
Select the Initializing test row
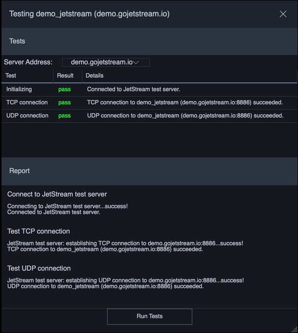149,89
